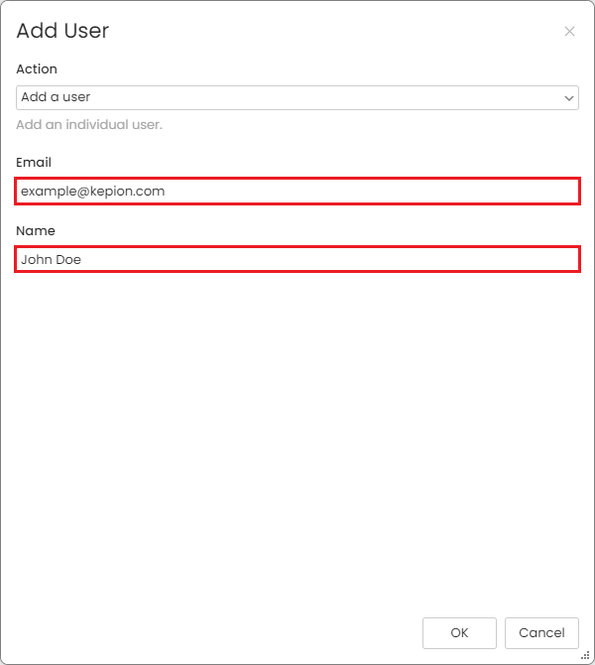Click the example@kepion.com placeholder field

[x=297, y=192]
